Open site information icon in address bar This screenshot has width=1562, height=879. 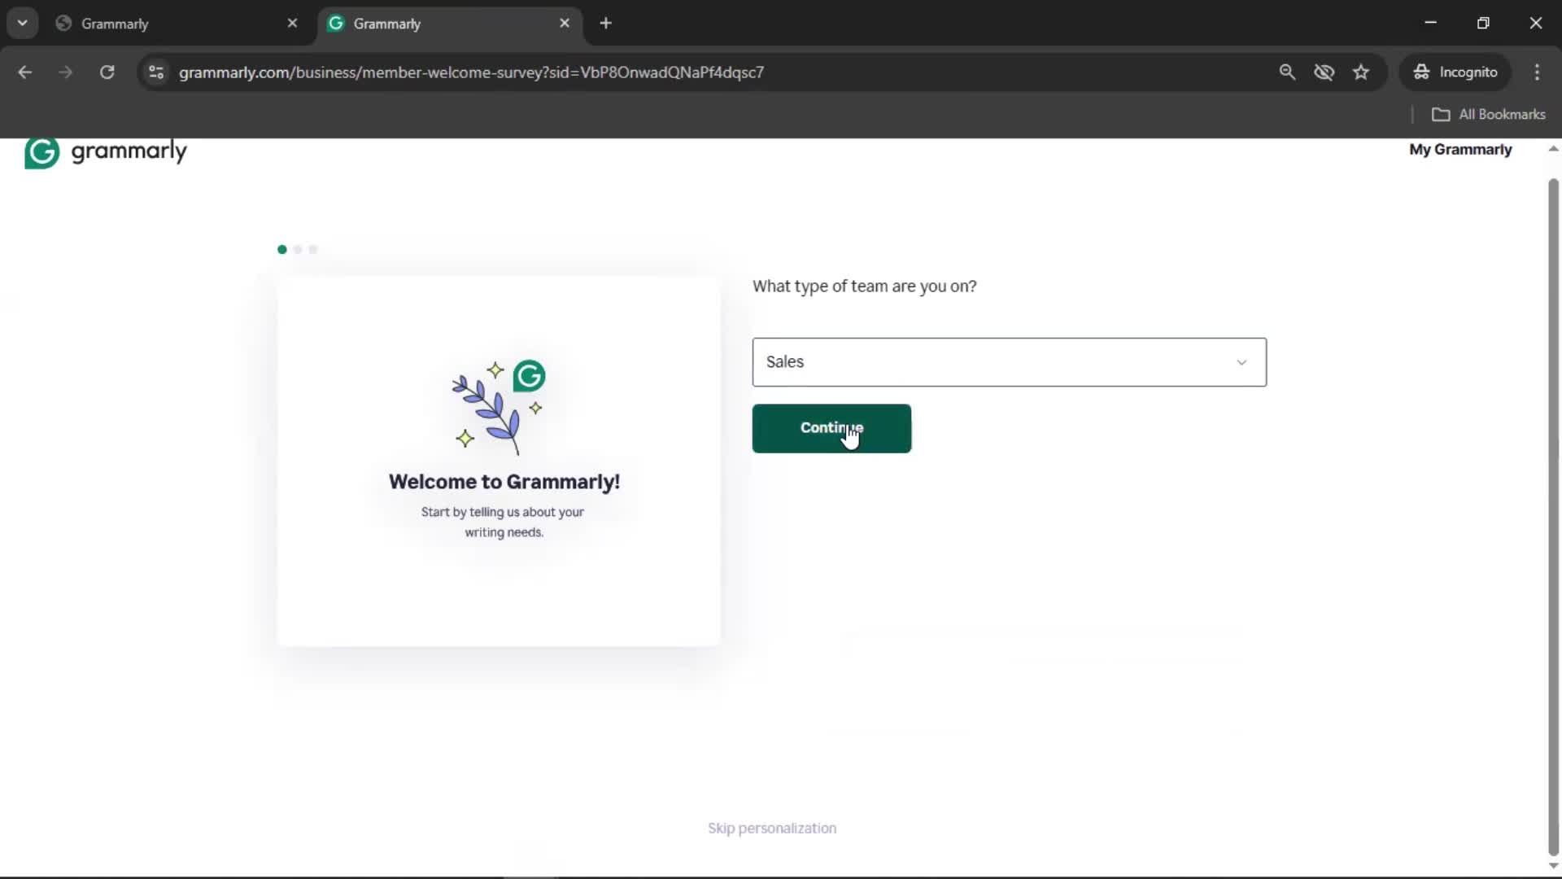tap(156, 72)
